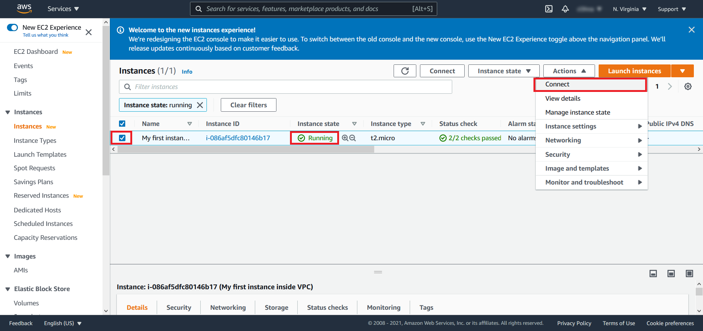Click the Filter instances search field
Viewport: 703px width, 331px height.
pyautogui.click(x=285, y=87)
